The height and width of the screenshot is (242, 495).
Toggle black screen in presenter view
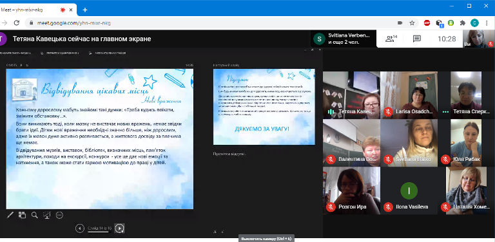coord(46,215)
